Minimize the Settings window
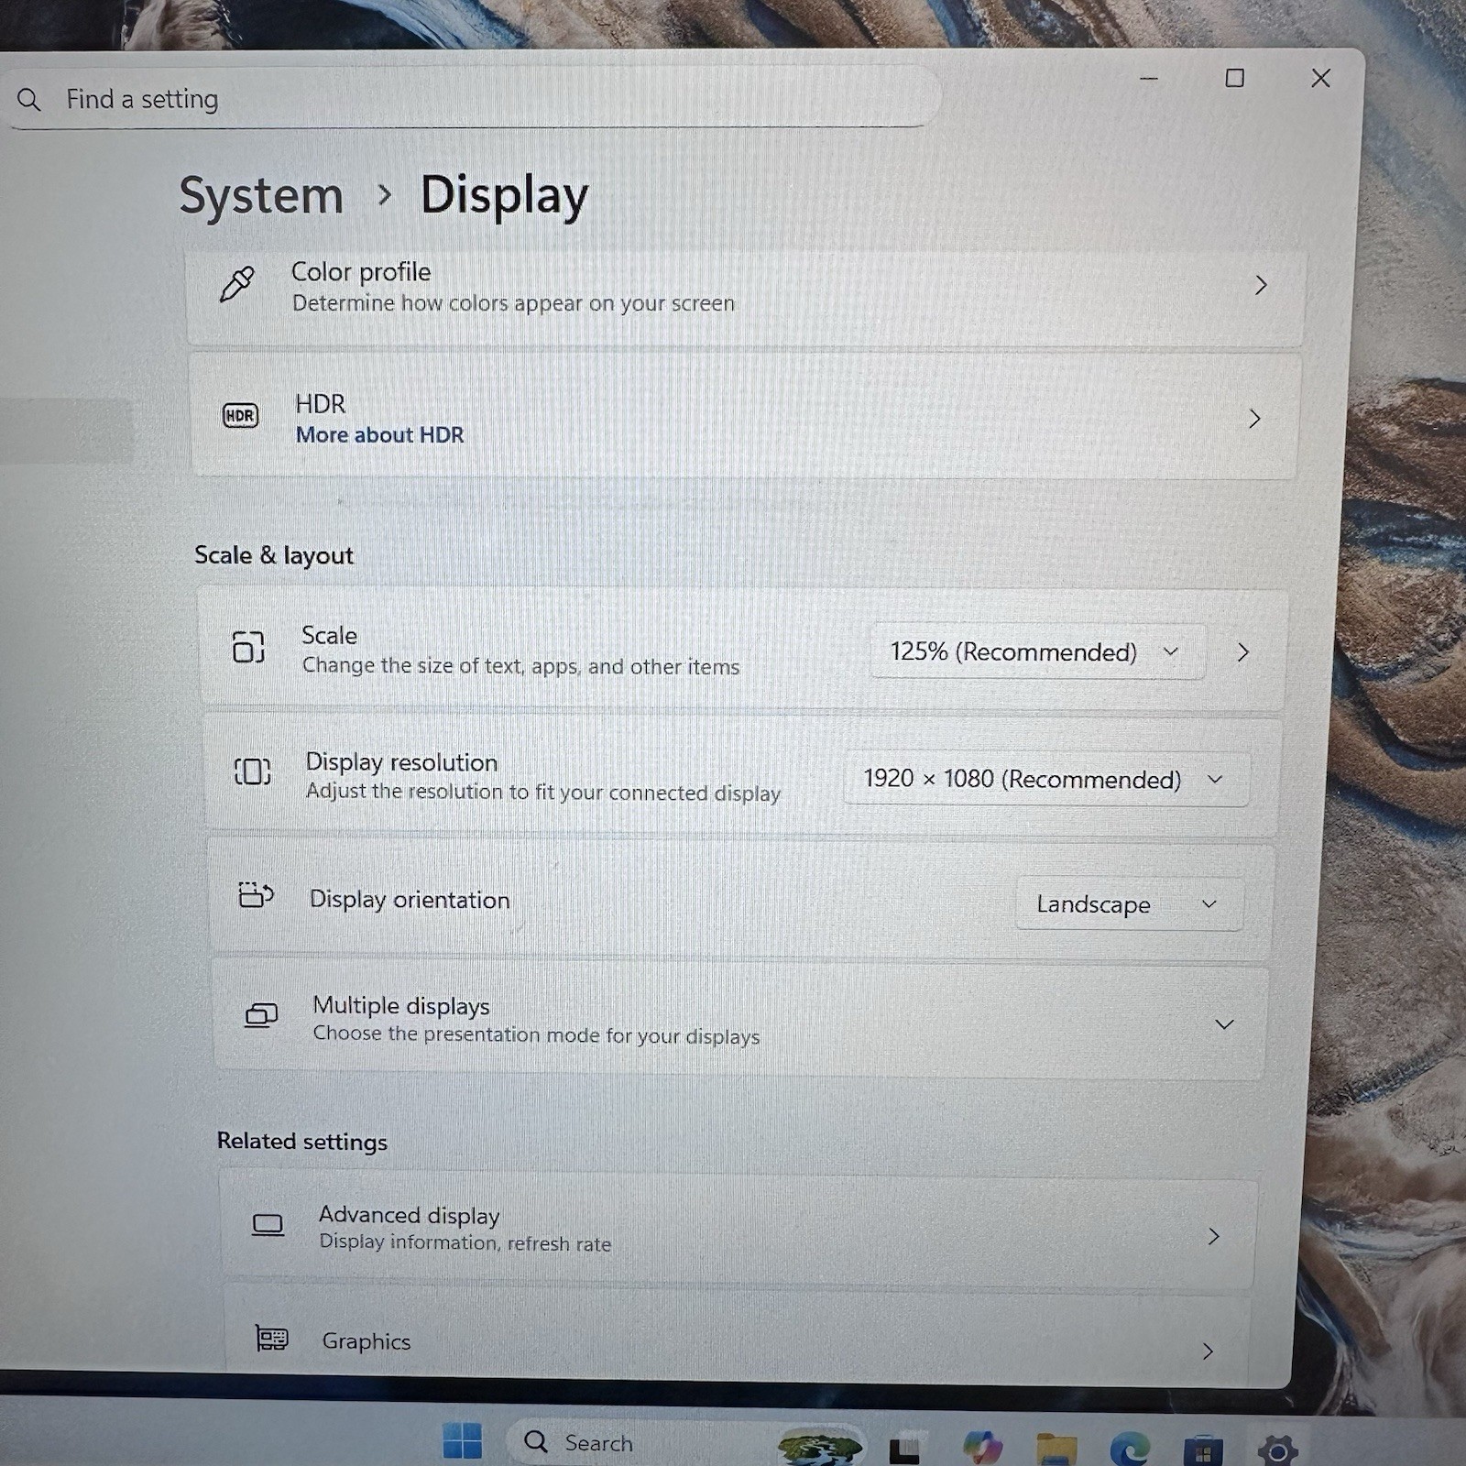This screenshot has height=1466, width=1466. click(1149, 79)
